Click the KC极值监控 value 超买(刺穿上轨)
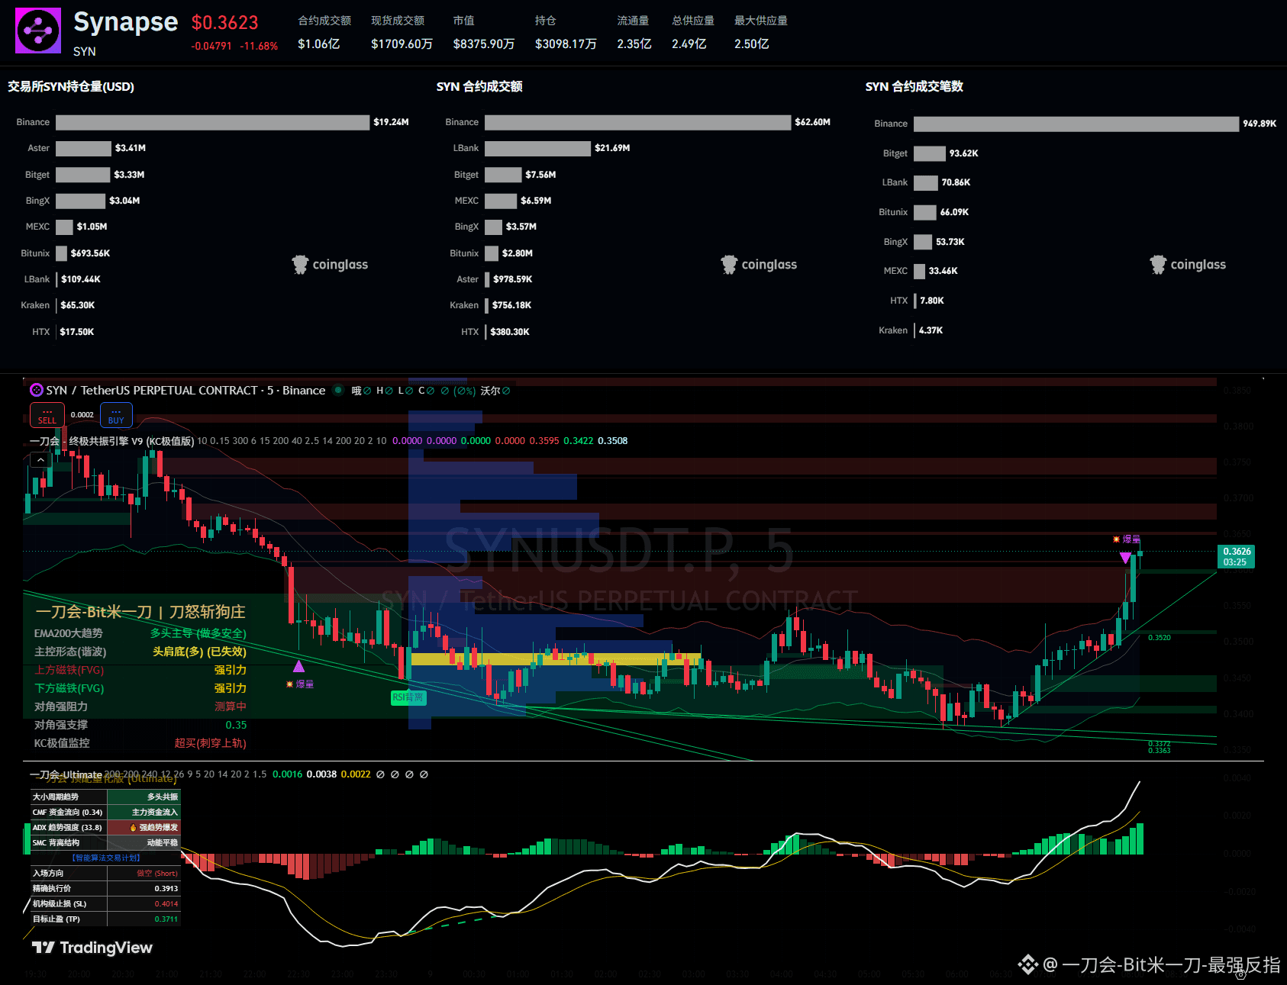 211,743
